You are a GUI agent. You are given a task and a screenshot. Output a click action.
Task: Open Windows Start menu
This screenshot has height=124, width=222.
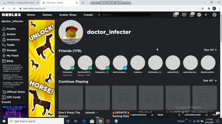pyautogui.click(x=4, y=121)
